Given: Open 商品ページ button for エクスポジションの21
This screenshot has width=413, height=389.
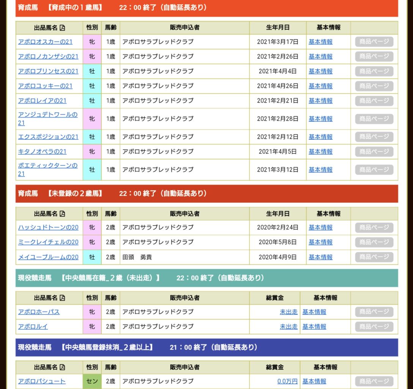Looking at the screenshot, I should [x=374, y=137].
